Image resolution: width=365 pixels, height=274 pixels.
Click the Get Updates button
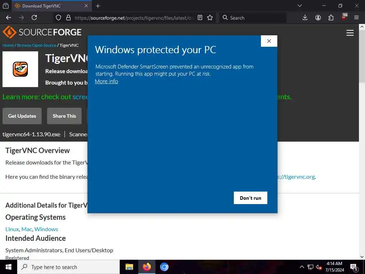click(x=22, y=116)
